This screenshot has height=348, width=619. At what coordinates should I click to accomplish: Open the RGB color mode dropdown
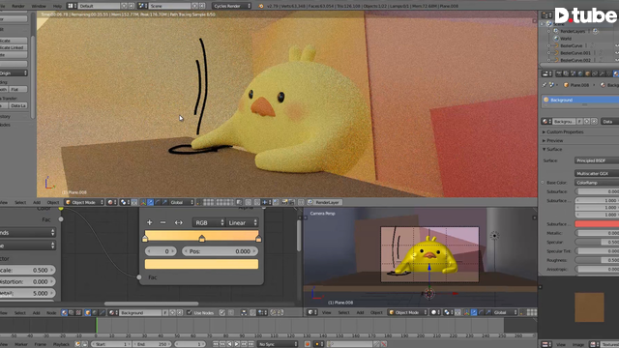pos(209,222)
